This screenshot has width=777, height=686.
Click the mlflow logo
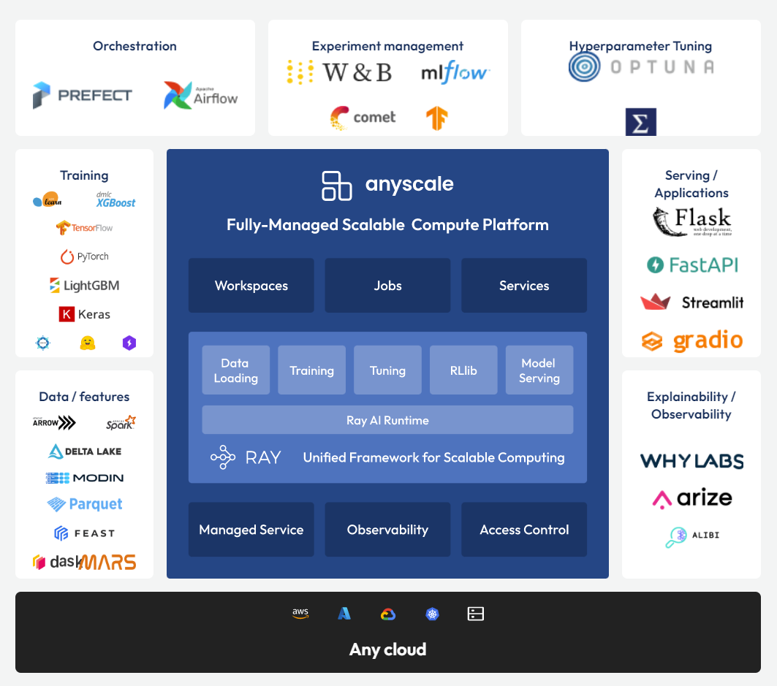click(x=454, y=71)
